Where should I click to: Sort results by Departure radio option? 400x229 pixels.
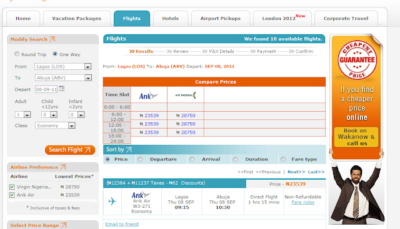pyautogui.click(x=140, y=159)
